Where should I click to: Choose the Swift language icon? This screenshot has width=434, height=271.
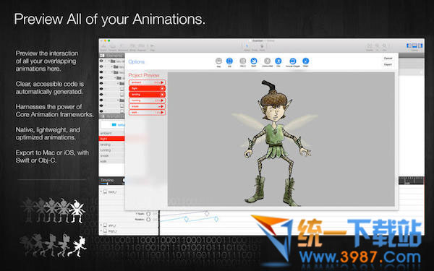click(x=254, y=61)
